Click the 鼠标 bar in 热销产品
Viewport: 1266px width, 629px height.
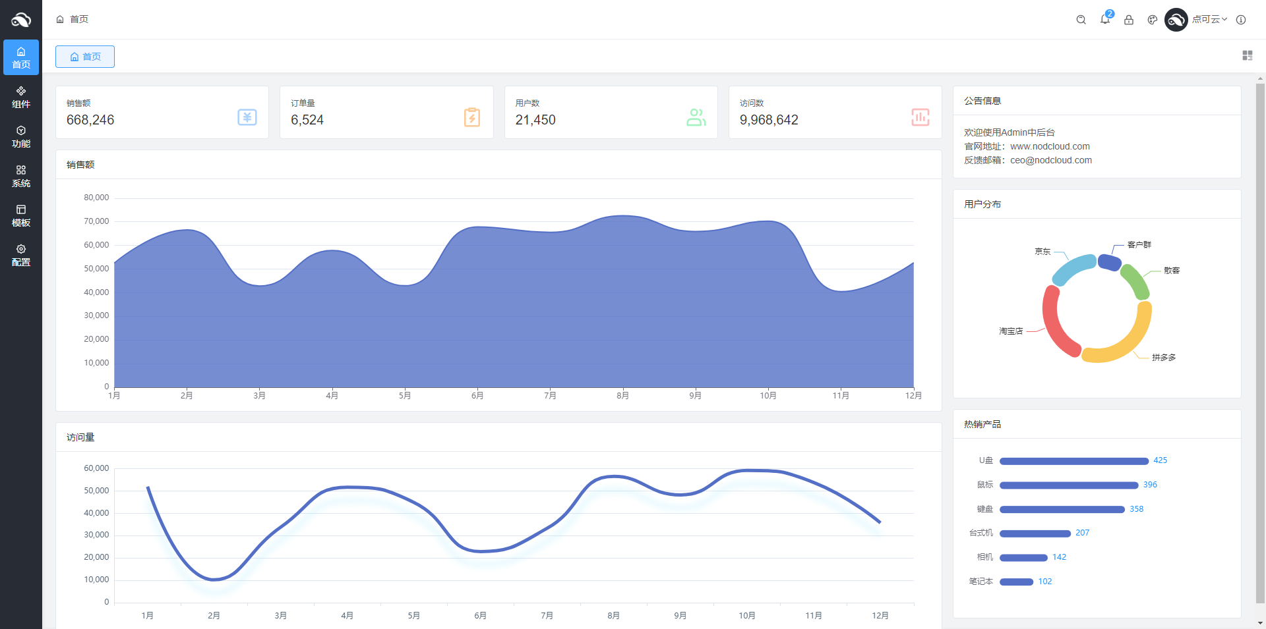(1069, 485)
